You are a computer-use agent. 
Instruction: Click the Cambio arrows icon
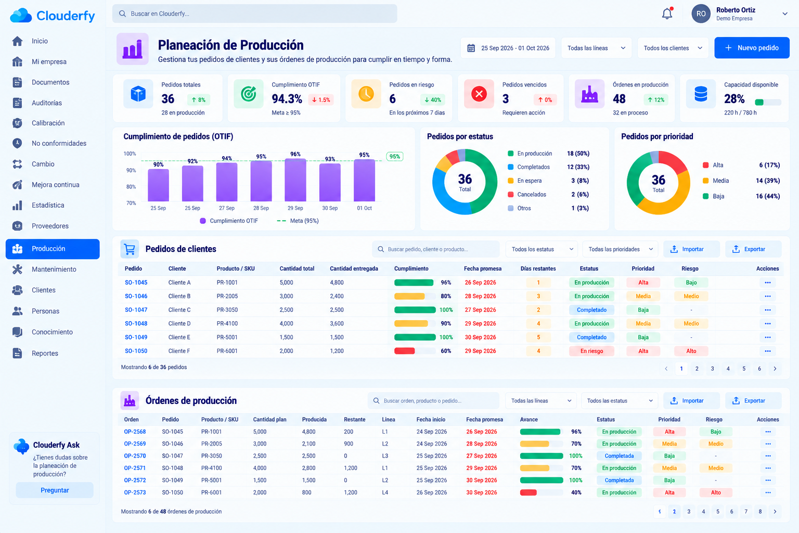[x=17, y=164]
